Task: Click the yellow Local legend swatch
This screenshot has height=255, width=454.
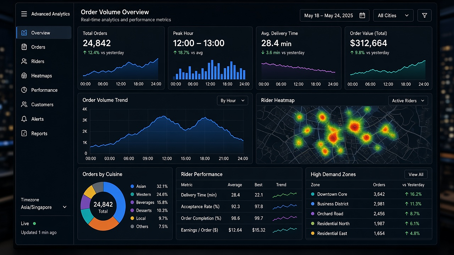Action: (x=132, y=219)
